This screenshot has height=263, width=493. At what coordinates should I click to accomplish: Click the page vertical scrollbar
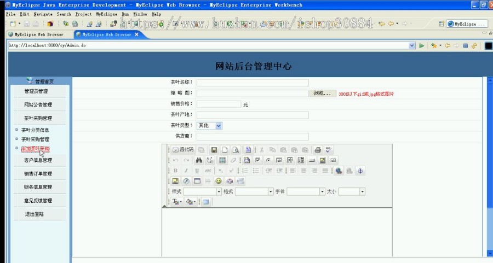[490, 166]
